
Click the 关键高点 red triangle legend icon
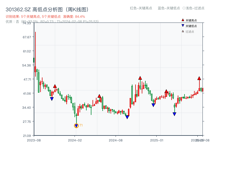183,20
